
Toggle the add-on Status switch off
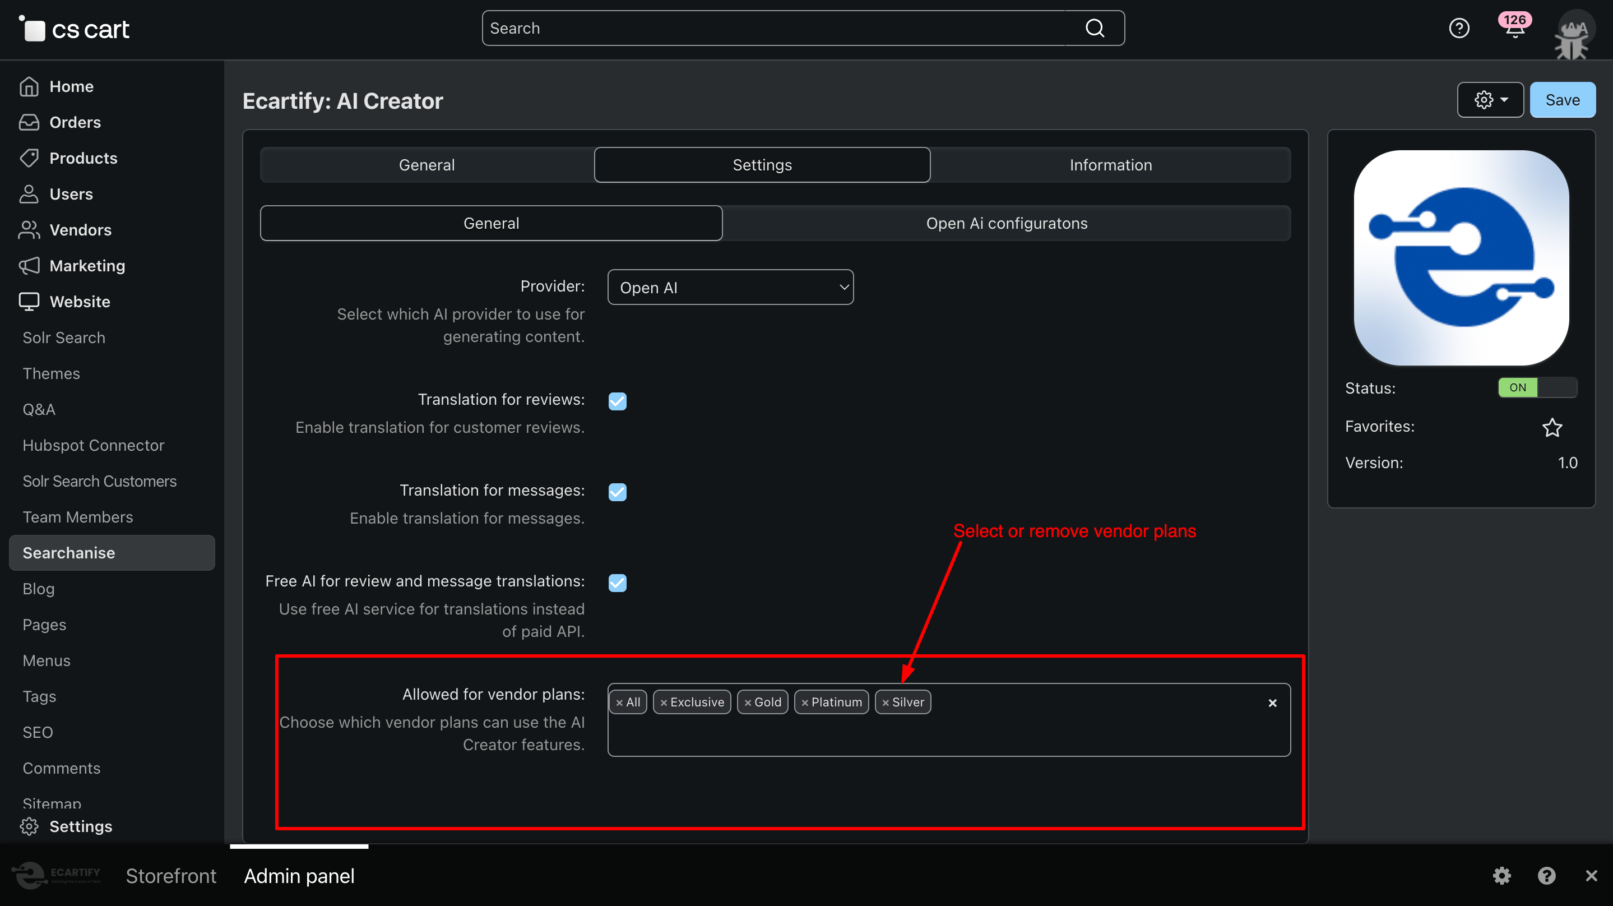1537,387
